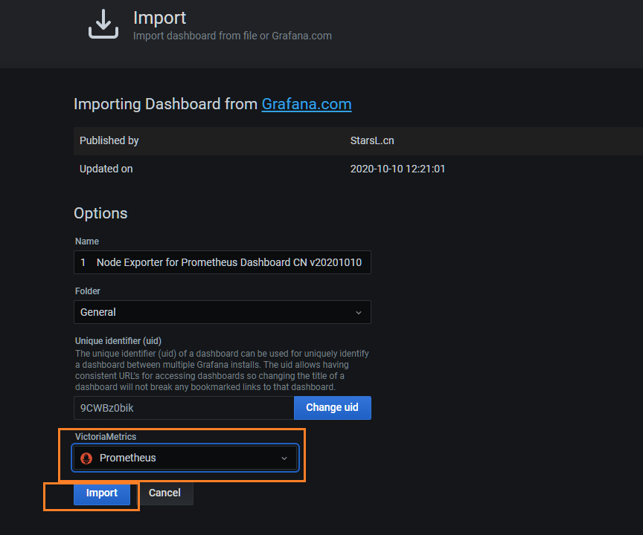The height and width of the screenshot is (535, 643).
Task: Click the Import page title
Action: tap(159, 18)
